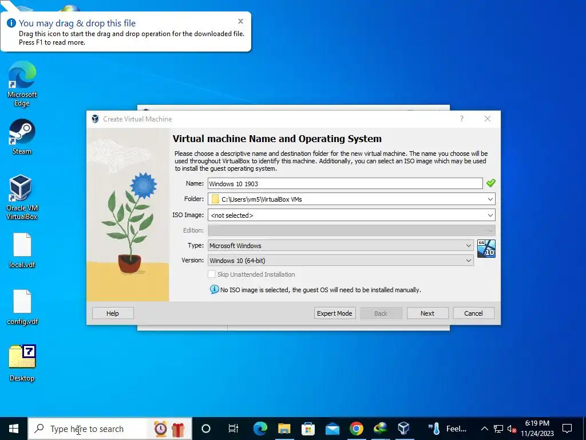
Task: Click the 'Virtual machine Name and Operating System' heading
Action: [x=277, y=139]
